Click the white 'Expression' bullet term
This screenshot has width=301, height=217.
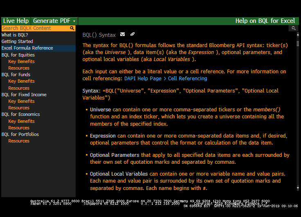click(x=103, y=136)
